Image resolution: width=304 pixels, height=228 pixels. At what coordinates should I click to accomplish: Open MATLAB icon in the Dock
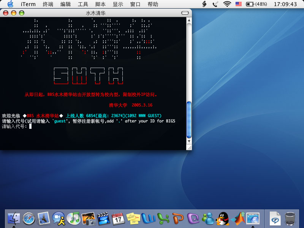point(238,218)
